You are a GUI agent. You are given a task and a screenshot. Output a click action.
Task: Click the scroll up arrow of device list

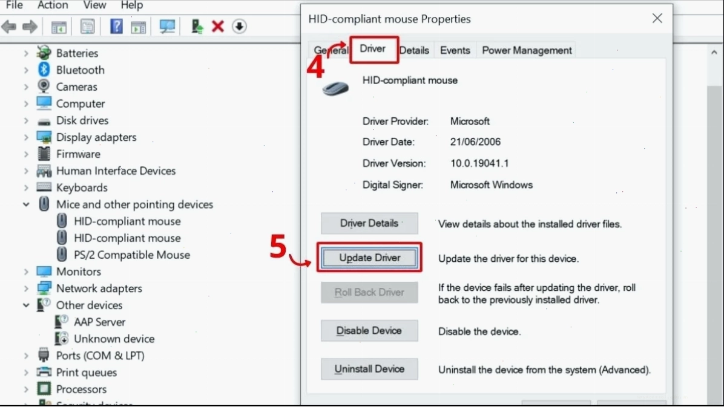(x=714, y=53)
